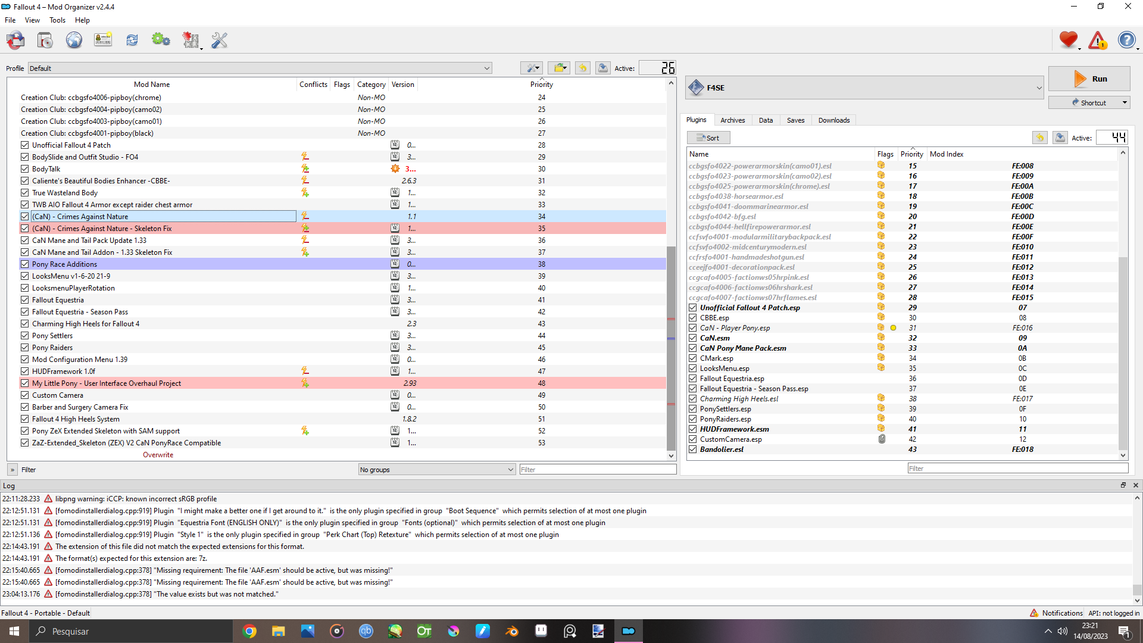Show hidden system tray icons chevron
The width and height of the screenshot is (1143, 643).
pyautogui.click(x=1047, y=631)
